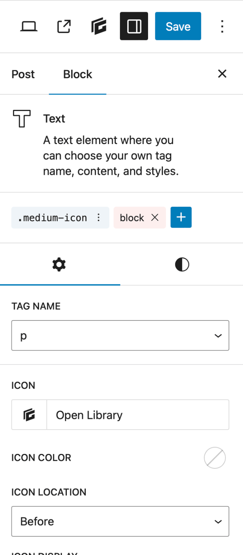Click the Text block type icon
Viewport: 243px width, 555px height.
(x=22, y=119)
